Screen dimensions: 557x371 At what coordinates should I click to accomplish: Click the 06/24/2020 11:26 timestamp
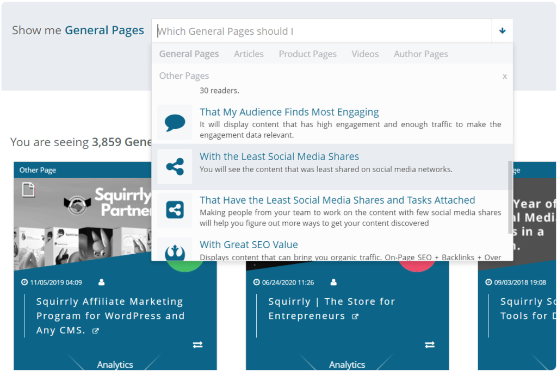pos(288,282)
